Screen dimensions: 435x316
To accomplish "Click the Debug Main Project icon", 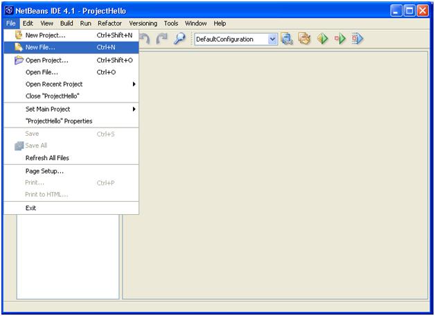I will (x=340, y=39).
